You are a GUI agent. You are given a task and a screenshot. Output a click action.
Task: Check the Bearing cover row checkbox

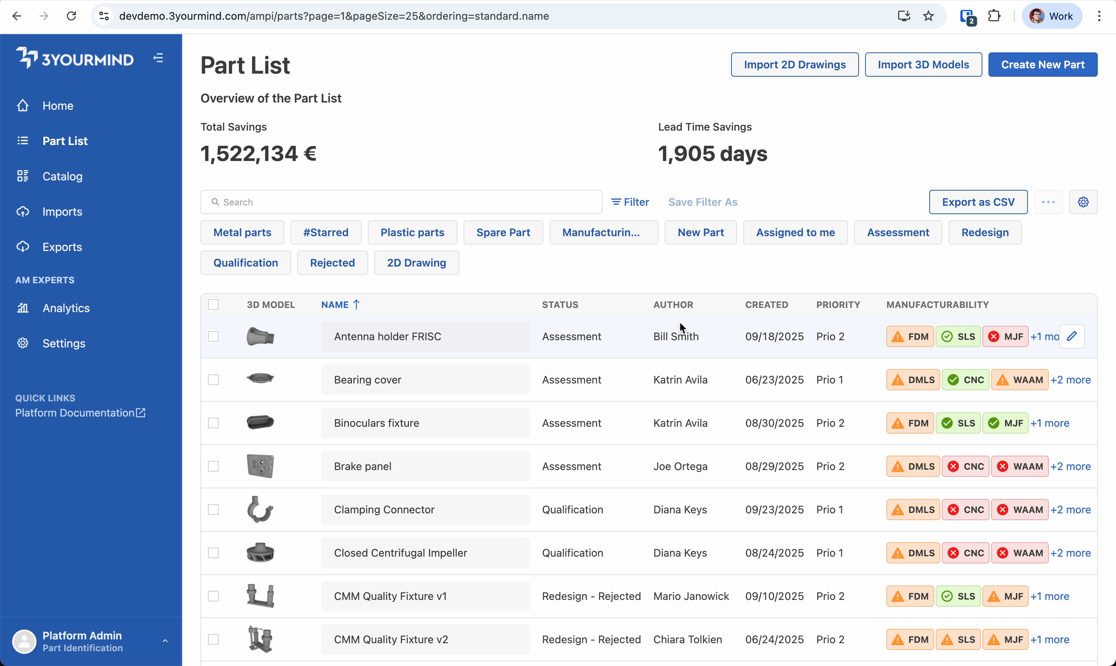pos(213,380)
